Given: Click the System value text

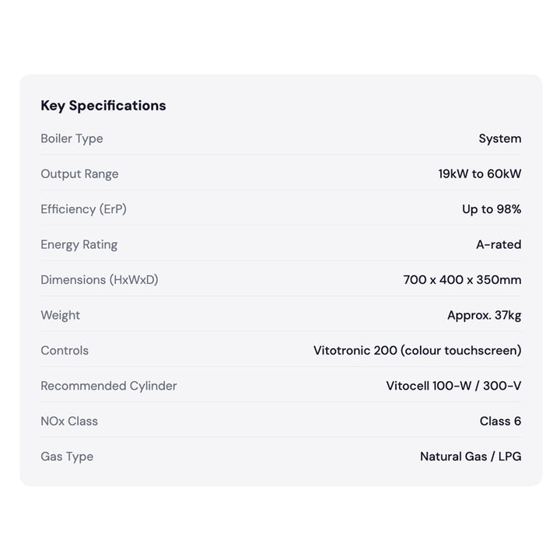Looking at the screenshot, I should tap(500, 138).
